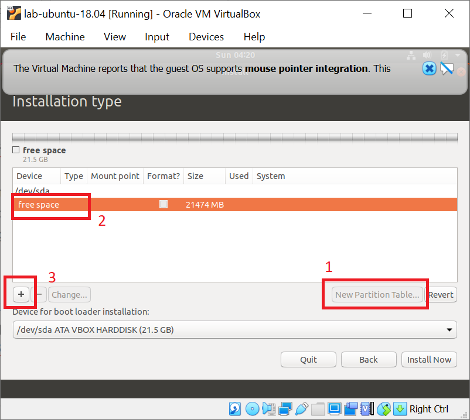470x420 pixels.
Task: Click the network adapters status icon
Action: (285, 409)
